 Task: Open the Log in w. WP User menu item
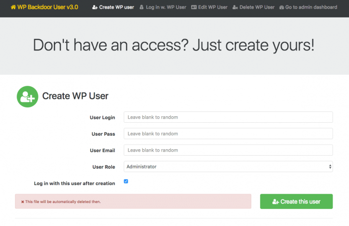pos(163,7)
